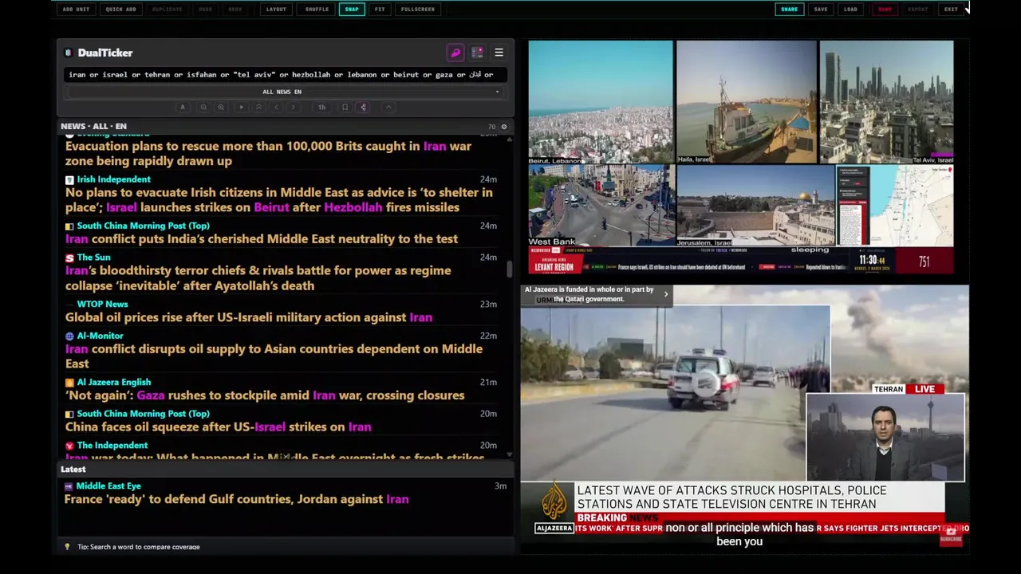Screen dimensions: 1021x574
Task: Click the map feed thumbnail in camera grid
Action: coord(895,206)
